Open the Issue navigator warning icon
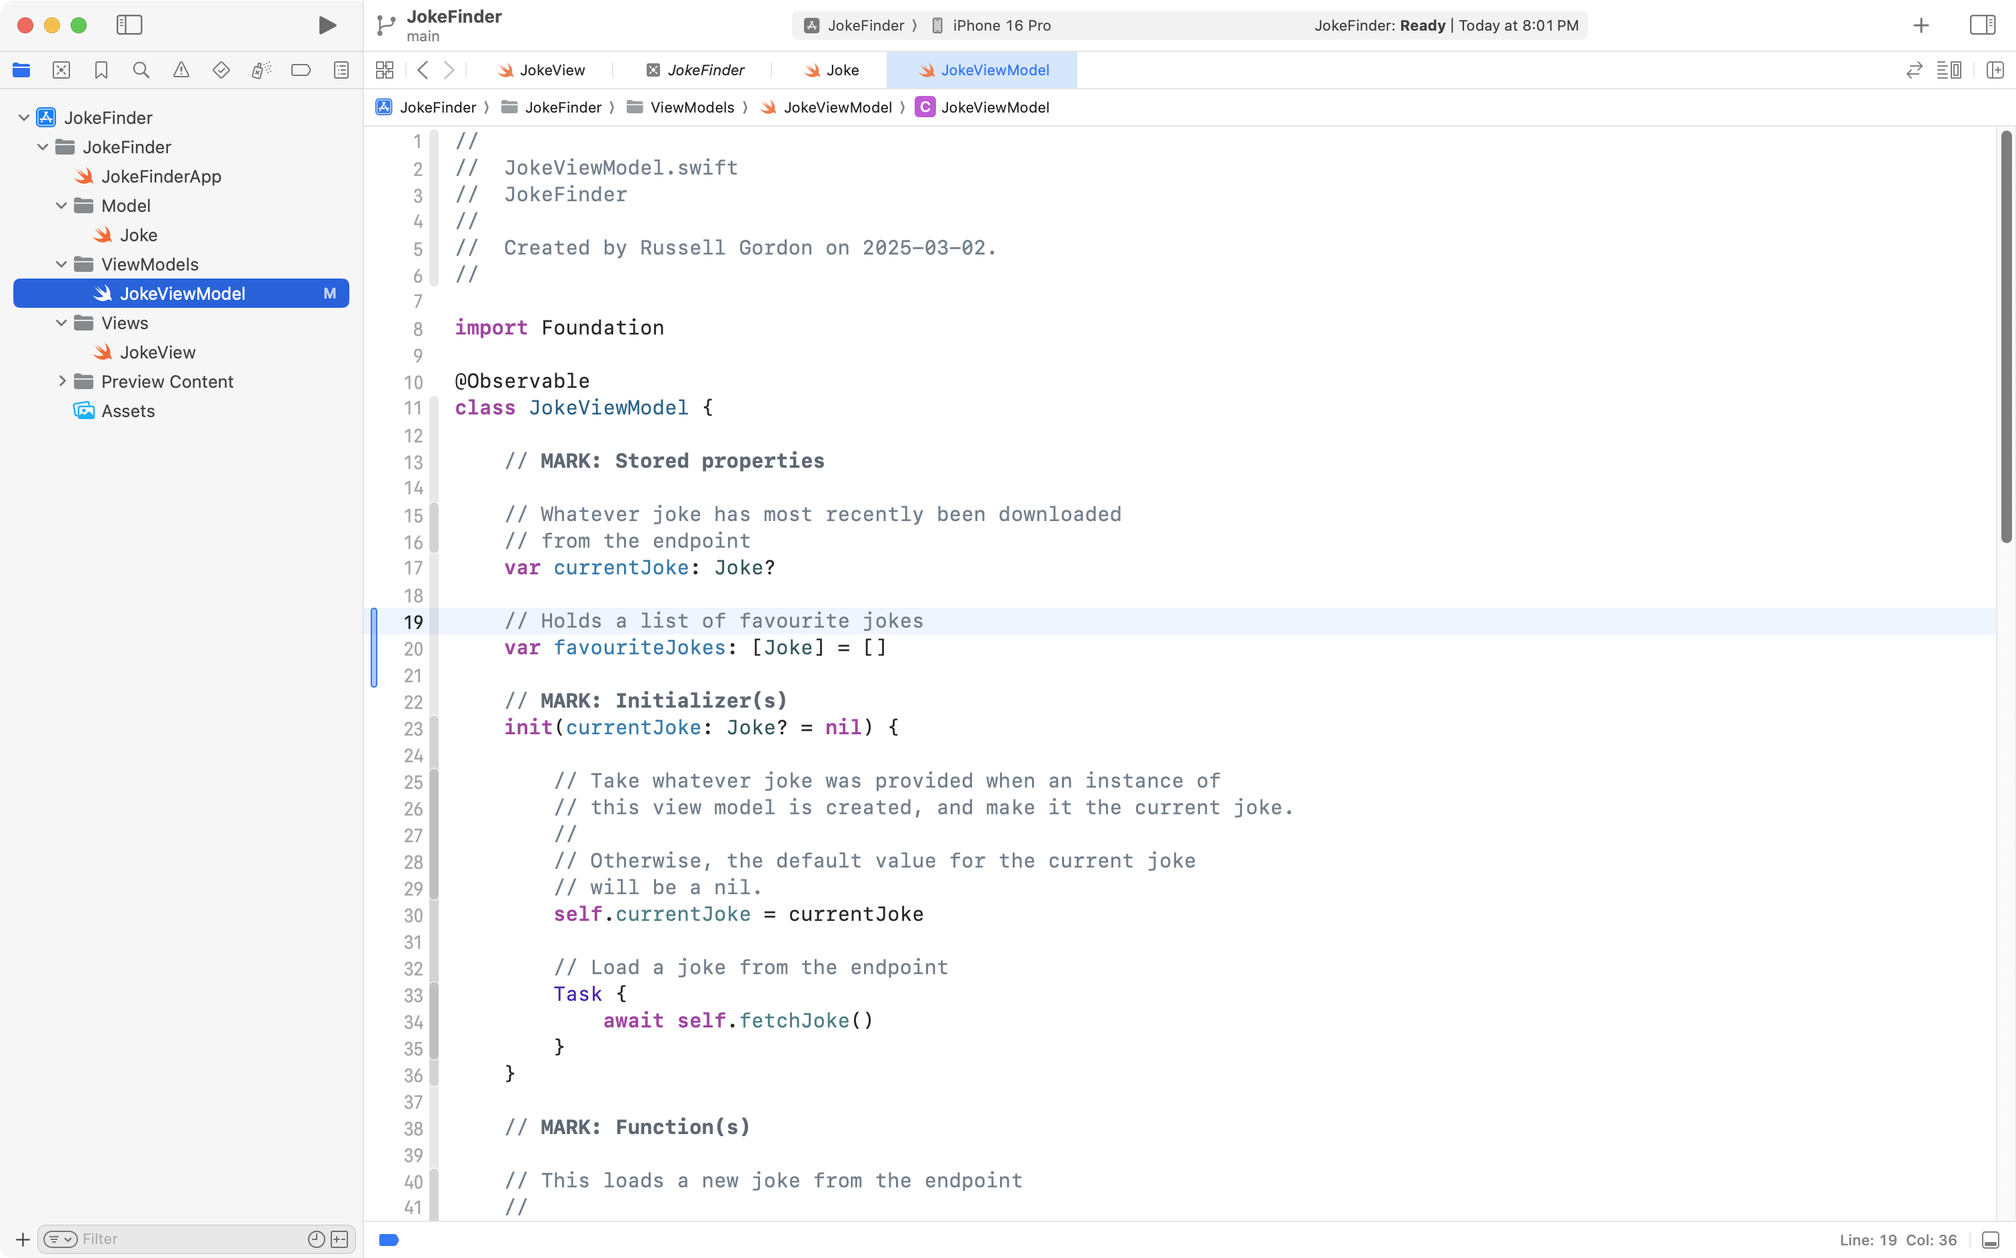 (x=181, y=70)
